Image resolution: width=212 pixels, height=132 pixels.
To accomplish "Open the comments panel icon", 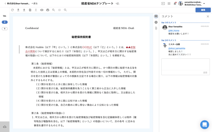I will pos(156,16).
